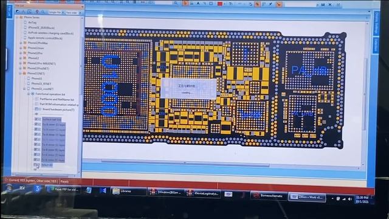Screen dimensions: 389x219
Task: Open the panel dropdown arrow above board view
Action: click(369, 12)
